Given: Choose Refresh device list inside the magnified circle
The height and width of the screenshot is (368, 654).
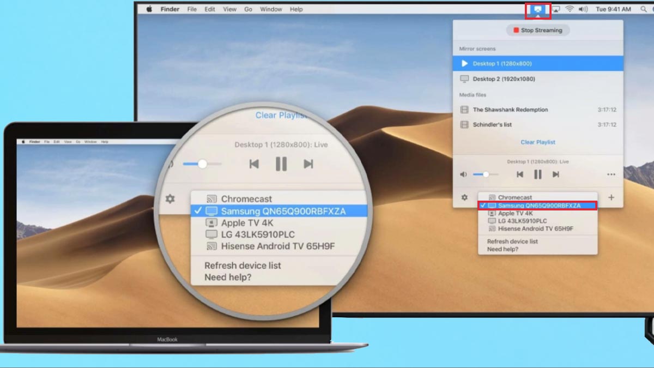Looking at the screenshot, I should [243, 266].
